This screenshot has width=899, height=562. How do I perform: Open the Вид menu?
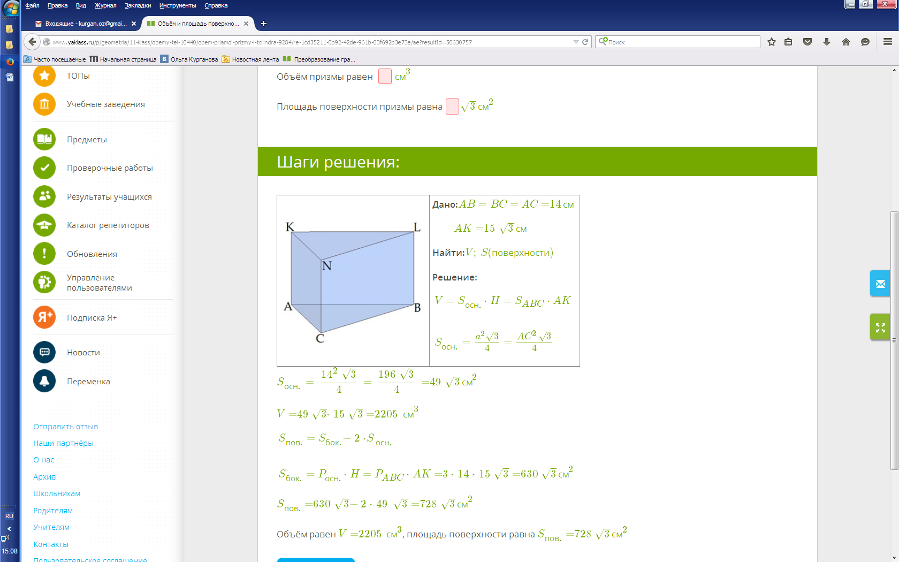pos(81,5)
